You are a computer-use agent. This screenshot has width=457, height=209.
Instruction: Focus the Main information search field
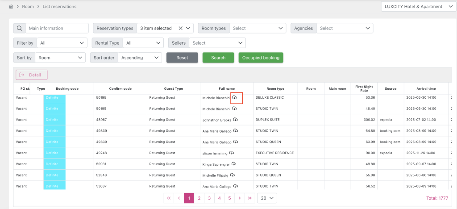point(57,28)
